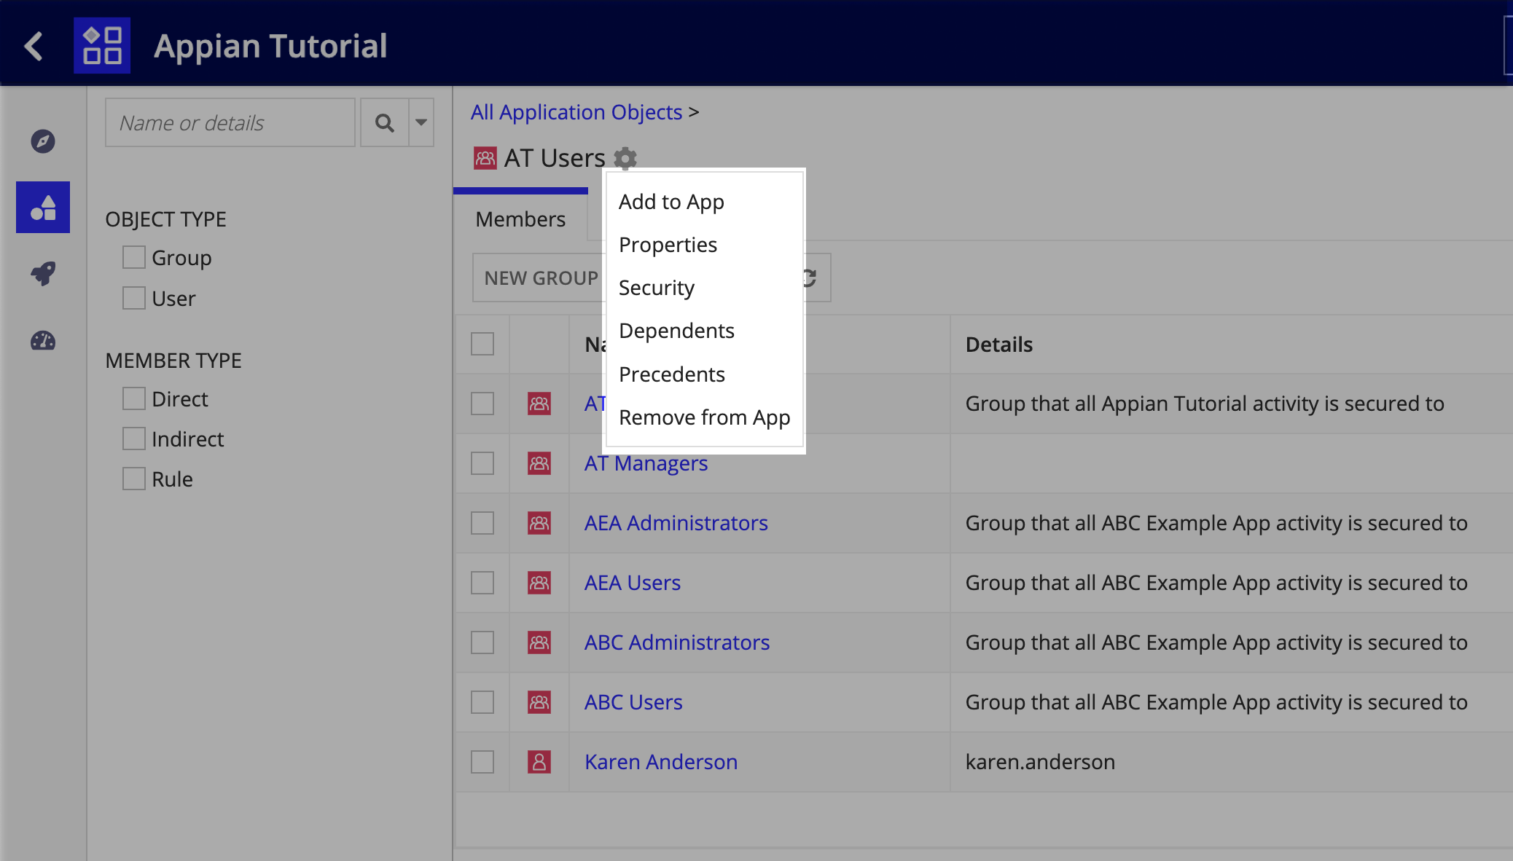Check the User object type filter
The image size is (1513, 861).
(x=133, y=298)
